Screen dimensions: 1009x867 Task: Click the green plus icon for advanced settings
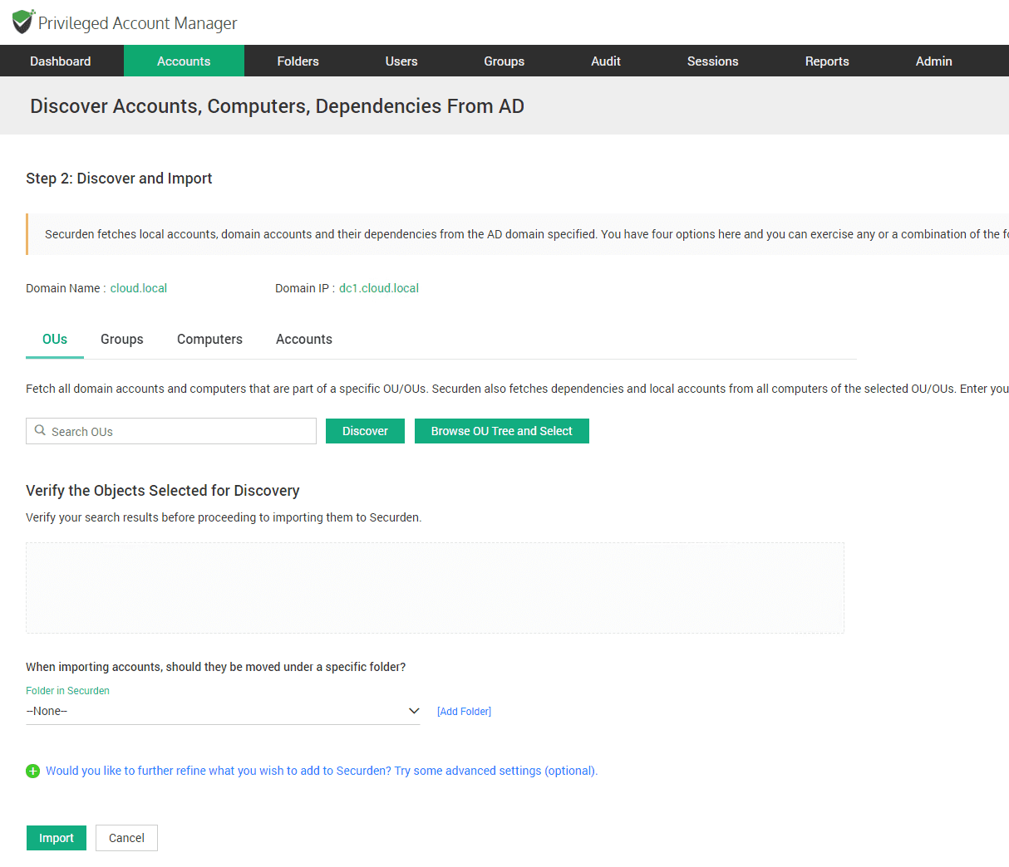click(x=33, y=771)
